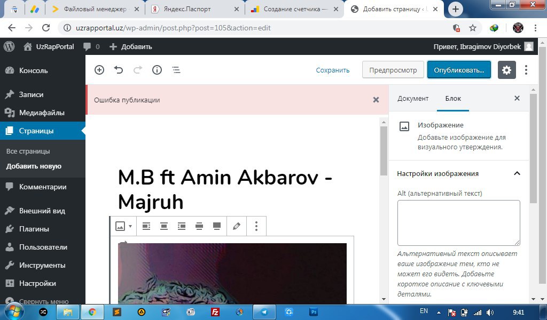Viewport: 547px width, 320px height.
Task: Open Плагины menu item
Action: click(43, 229)
